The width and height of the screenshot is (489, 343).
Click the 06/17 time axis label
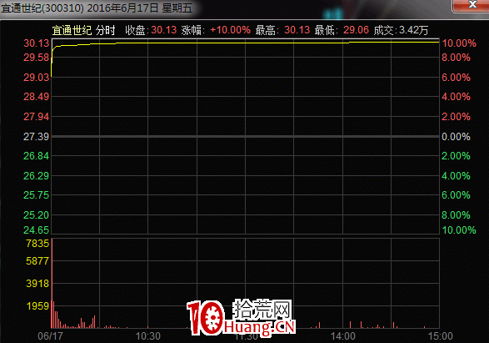50,336
